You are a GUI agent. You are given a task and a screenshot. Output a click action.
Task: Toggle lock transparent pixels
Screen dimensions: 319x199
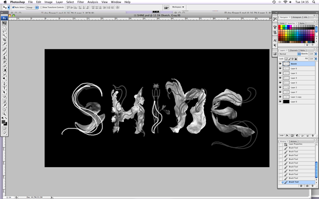pyautogui.click(x=286, y=59)
